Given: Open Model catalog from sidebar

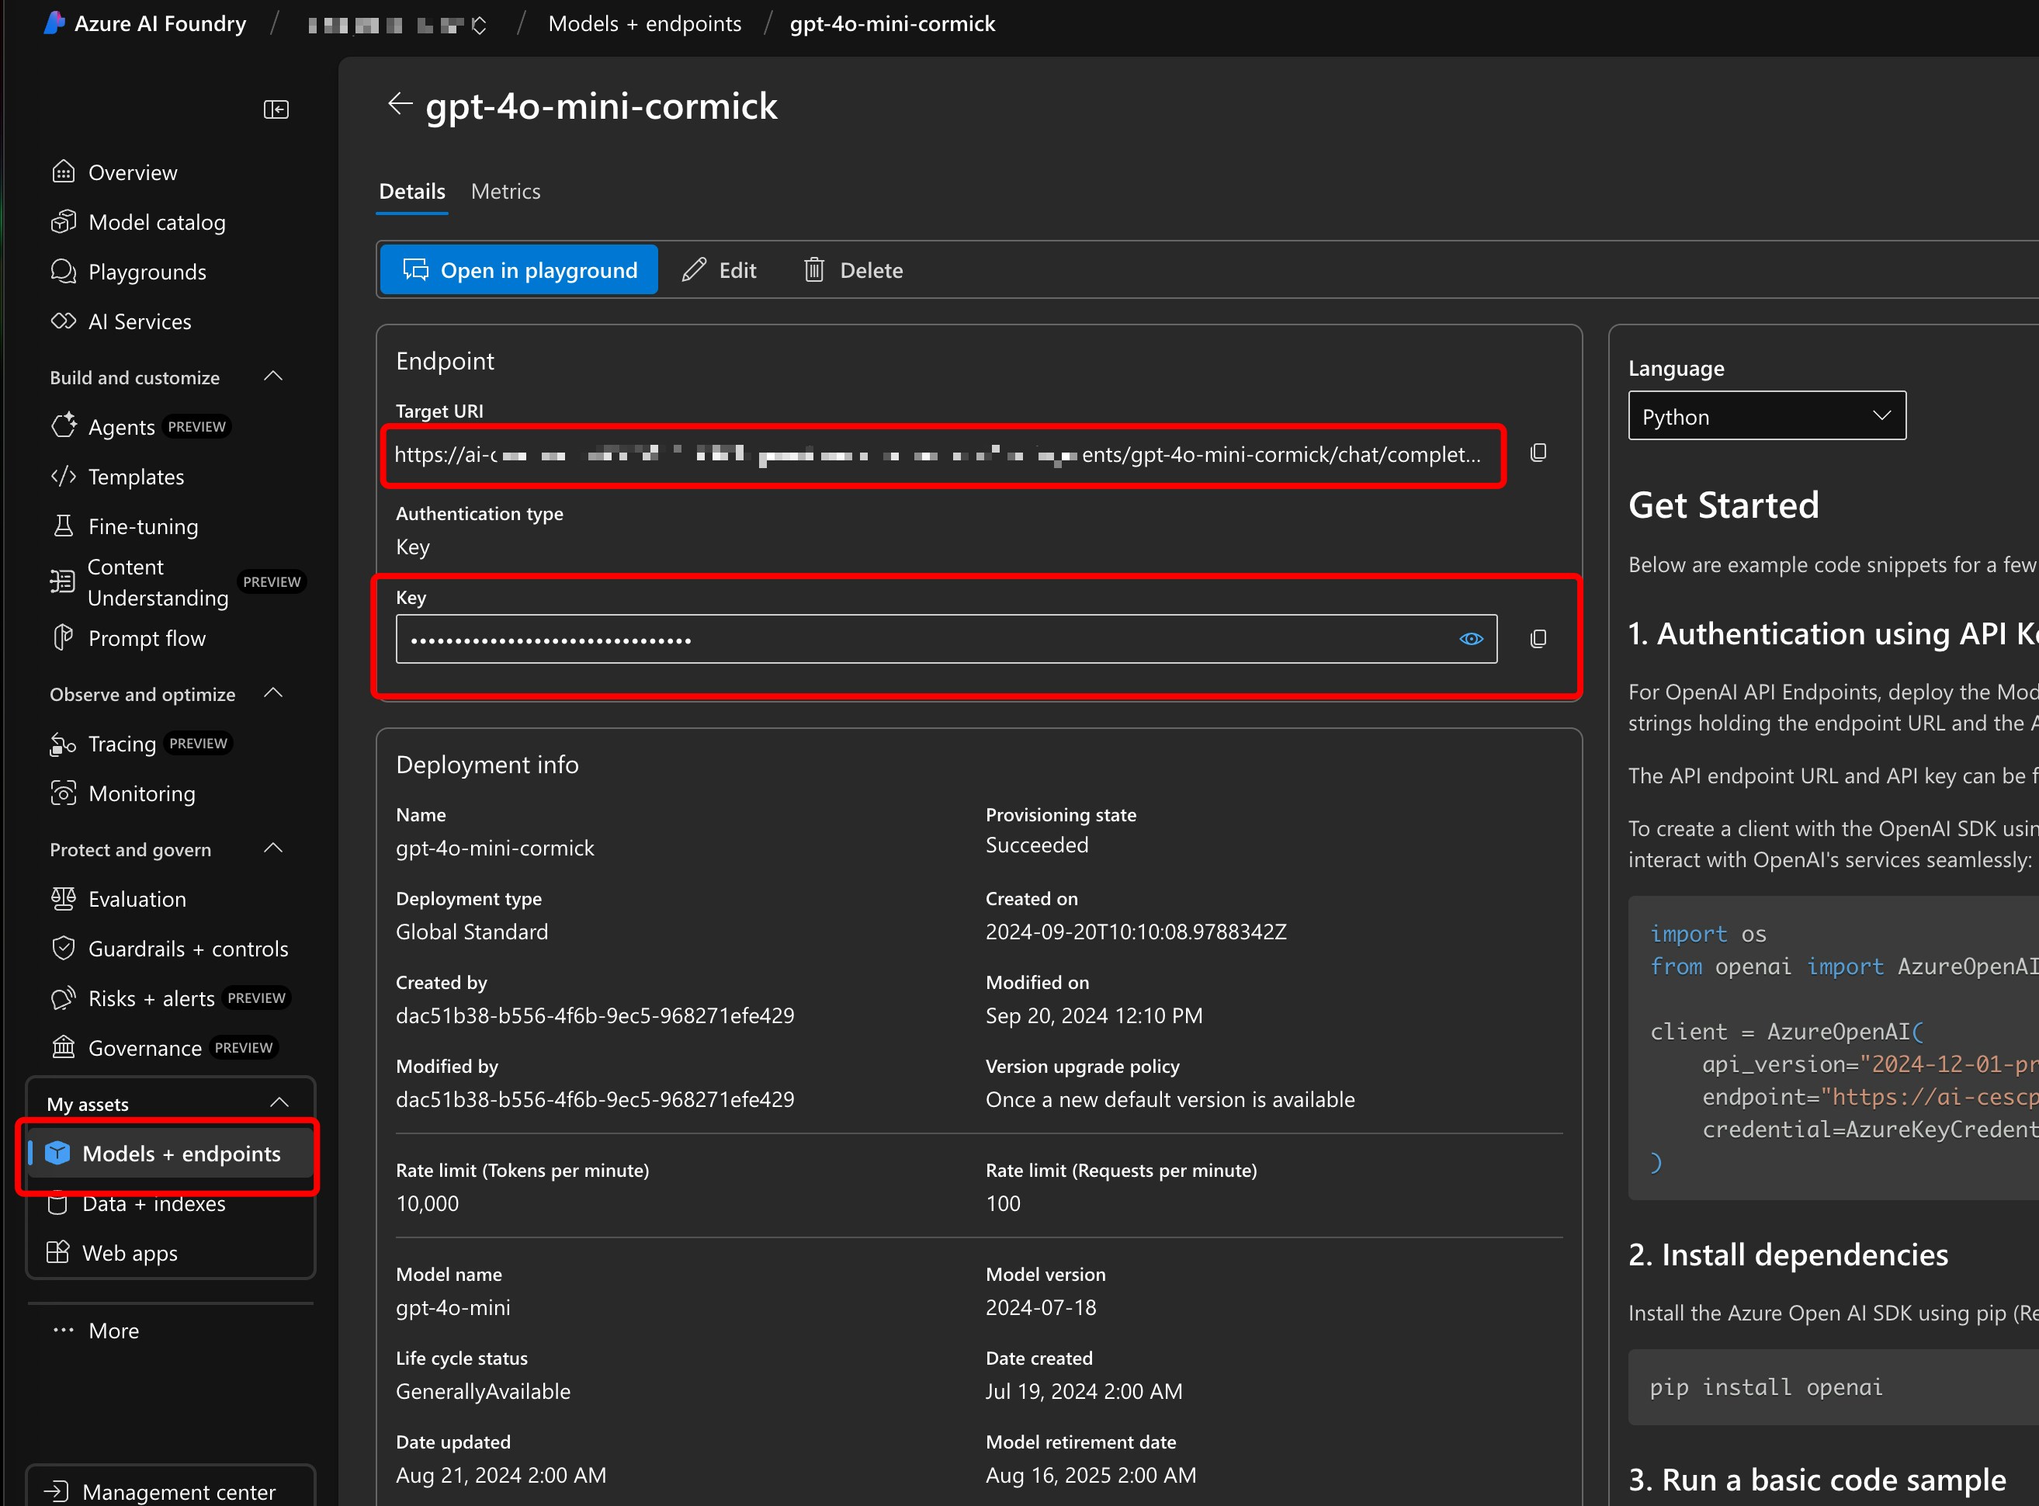Looking at the screenshot, I should (156, 223).
